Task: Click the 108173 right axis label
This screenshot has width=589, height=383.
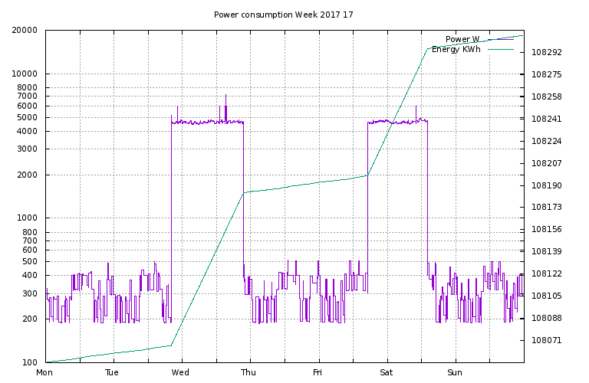Action: [547, 207]
